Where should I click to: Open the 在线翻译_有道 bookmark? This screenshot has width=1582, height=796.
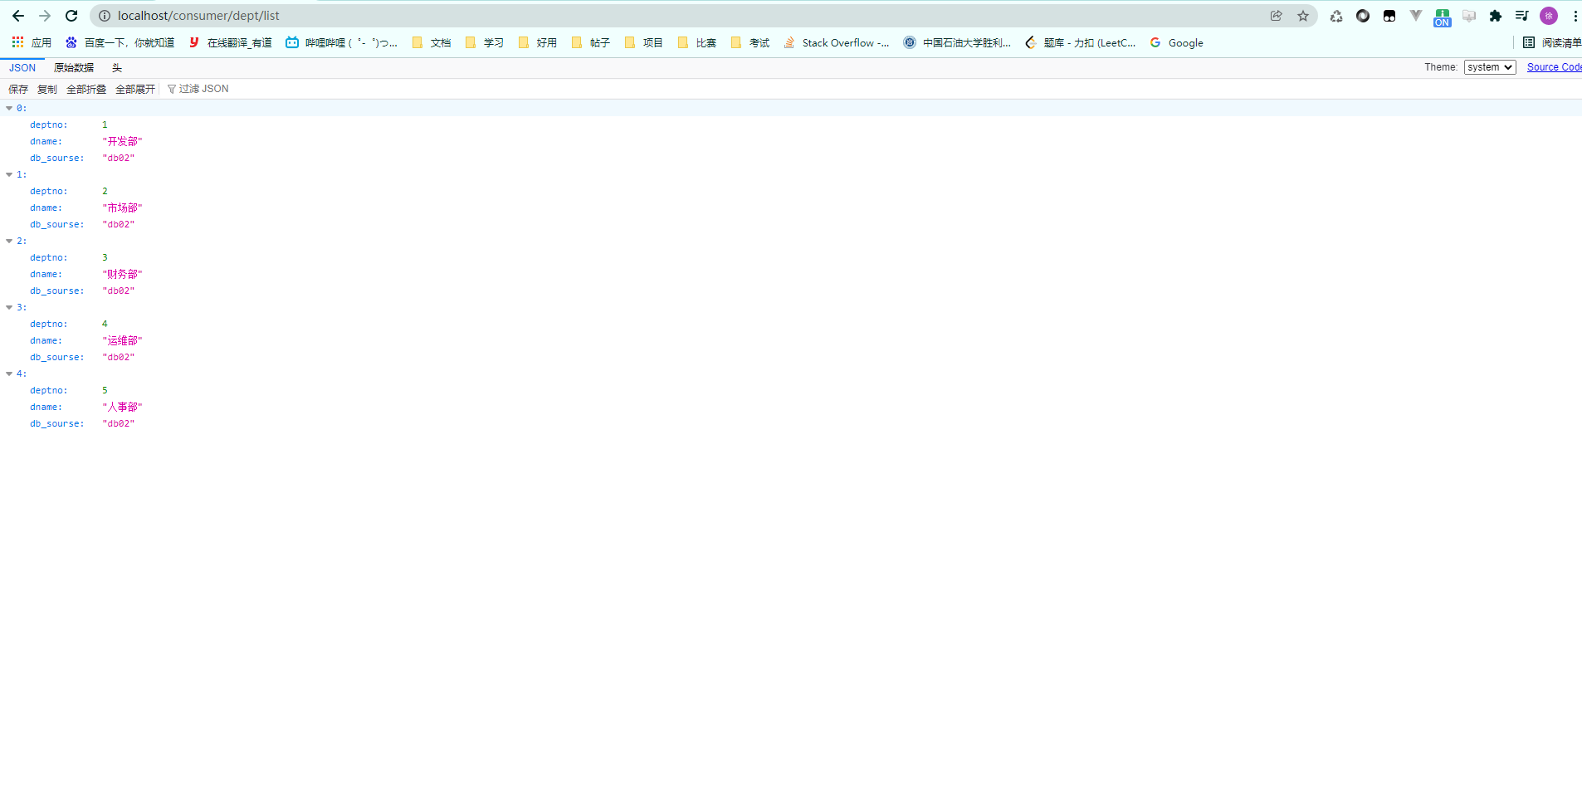231,42
